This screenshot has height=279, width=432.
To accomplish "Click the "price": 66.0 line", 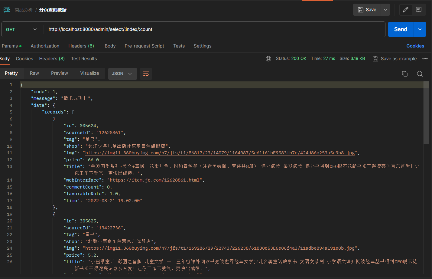I will (82, 160).
